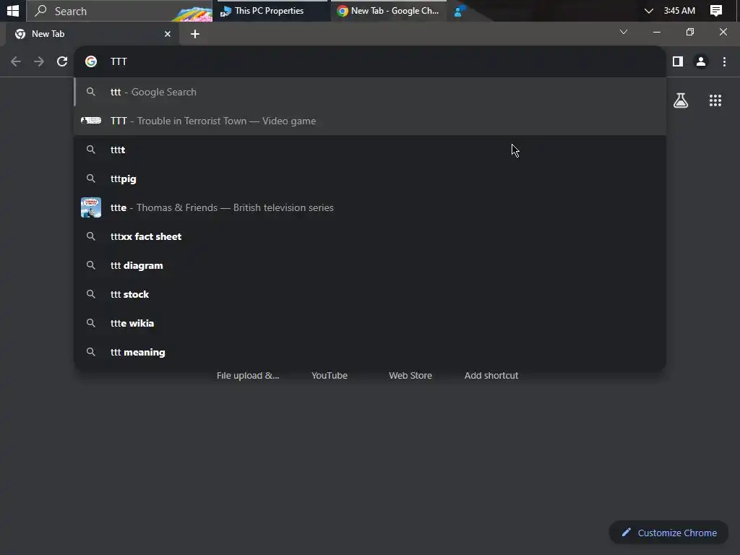Show hidden system tray icons chevron
Image resolution: width=740 pixels, height=555 pixels.
(x=648, y=11)
